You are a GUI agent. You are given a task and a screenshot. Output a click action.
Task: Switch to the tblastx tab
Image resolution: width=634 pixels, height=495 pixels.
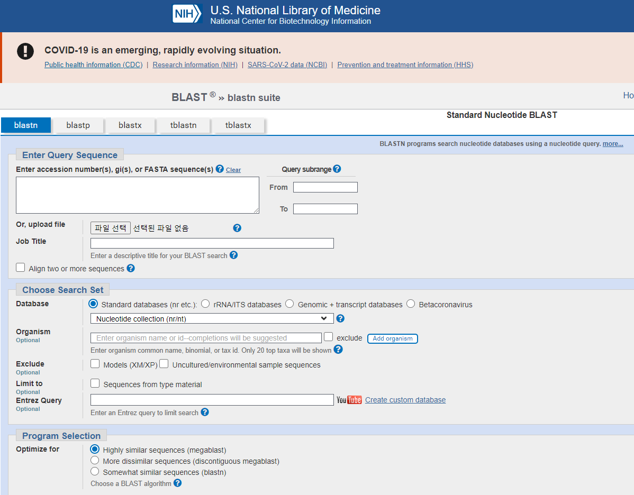point(238,125)
